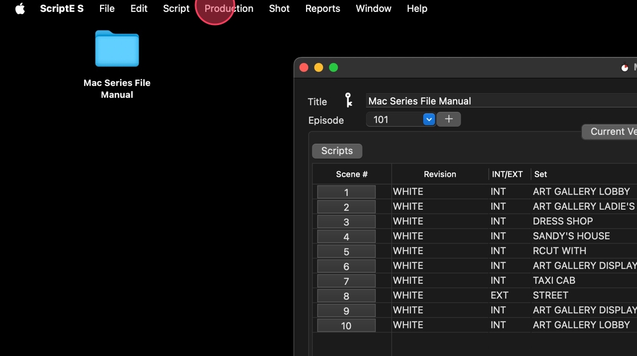
Task: Open the Shot menu
Action: click(279, 9)
